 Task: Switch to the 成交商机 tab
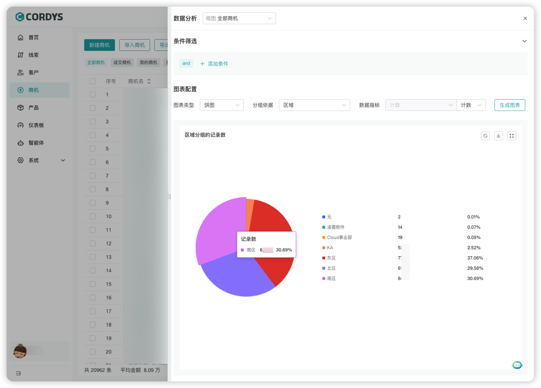coord(122,63)
